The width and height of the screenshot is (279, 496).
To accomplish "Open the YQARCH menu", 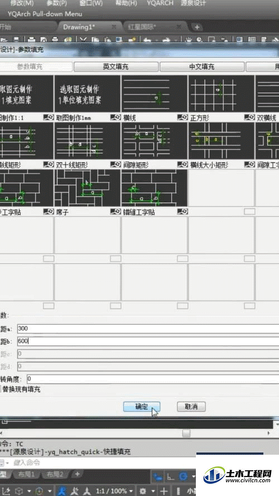I will click(160, 3).
